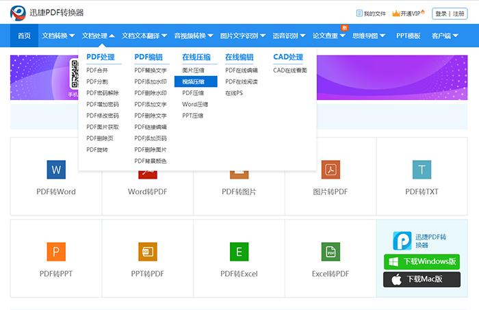Image resolution: width=479 pixels, height=310 pixels.
Task: Click the 迅捷PDF转换器 logo icon
Action: 18,13
